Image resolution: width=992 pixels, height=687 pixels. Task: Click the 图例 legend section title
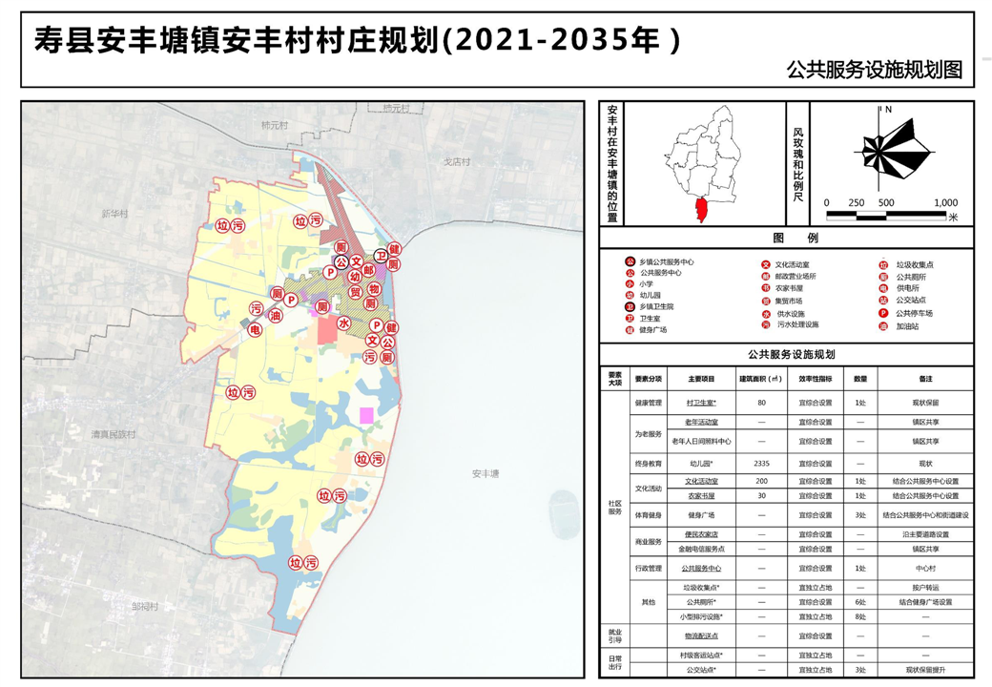tap(786, 239)
